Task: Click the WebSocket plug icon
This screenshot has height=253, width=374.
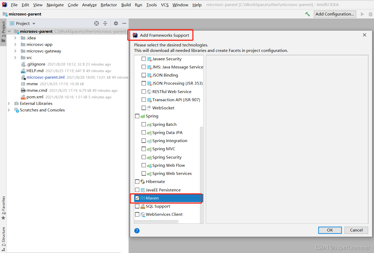Action: [x=149, y=108]
